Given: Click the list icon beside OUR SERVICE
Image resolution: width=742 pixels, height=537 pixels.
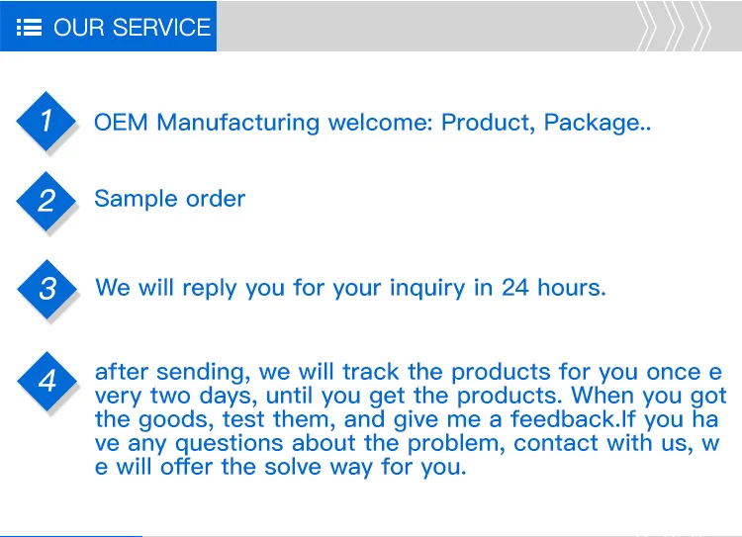Looking at the screenshot, I should click(30, 28).
